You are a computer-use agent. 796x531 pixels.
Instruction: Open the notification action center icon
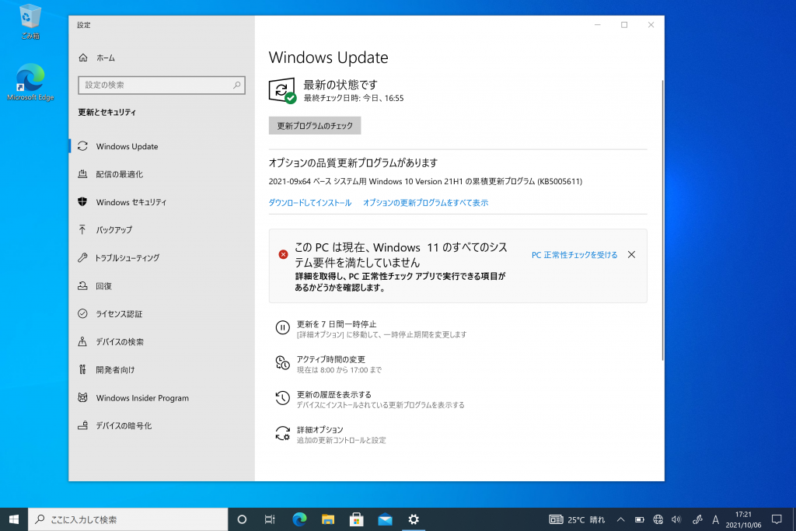[777, 519]
